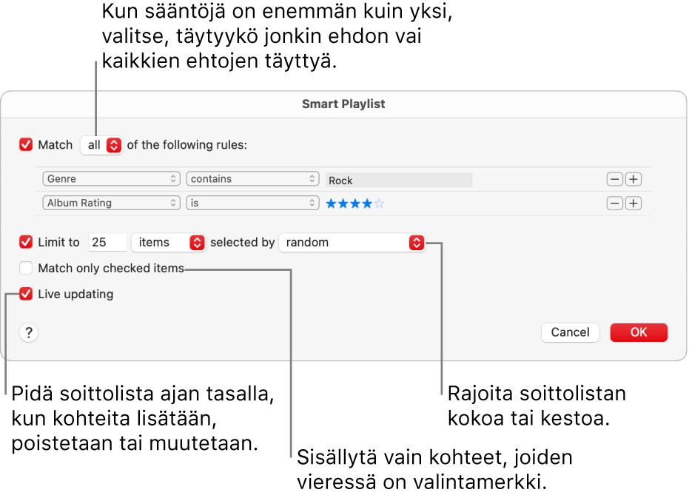Remove the Genre rule with minus button
Image resolution: width=689 pixels, height=498 pixels.
[x=614, y=179]
